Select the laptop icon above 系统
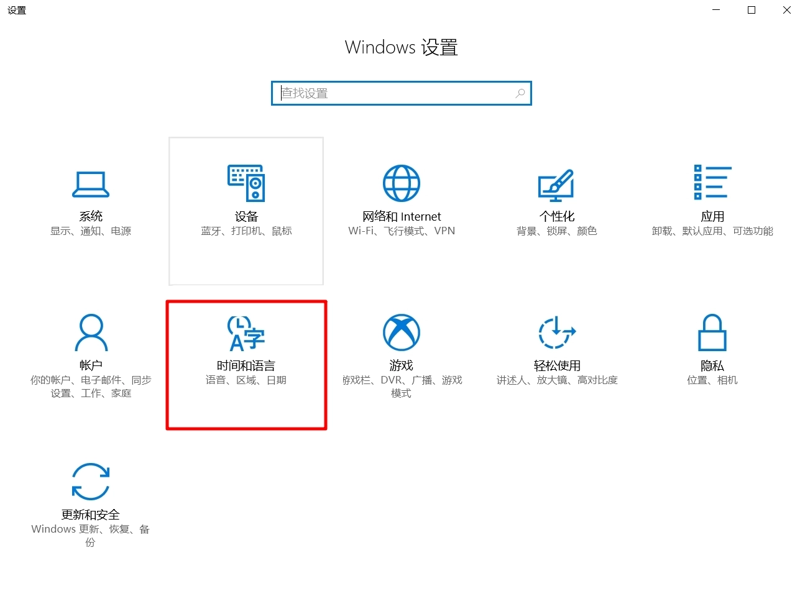805x596 pixels. pyautogui.click(x=91, y=183)
